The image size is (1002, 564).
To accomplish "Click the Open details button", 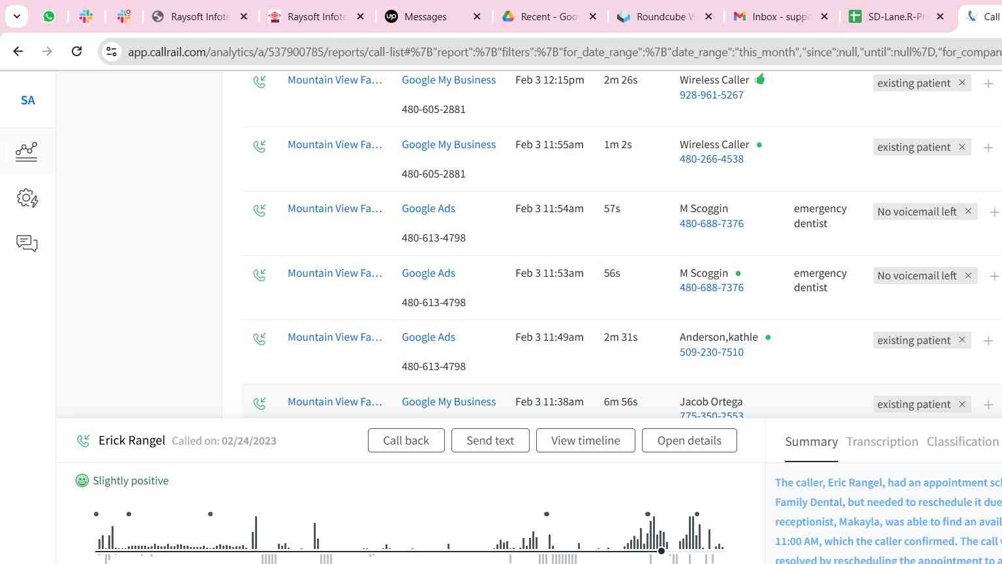I will [690, 441].
